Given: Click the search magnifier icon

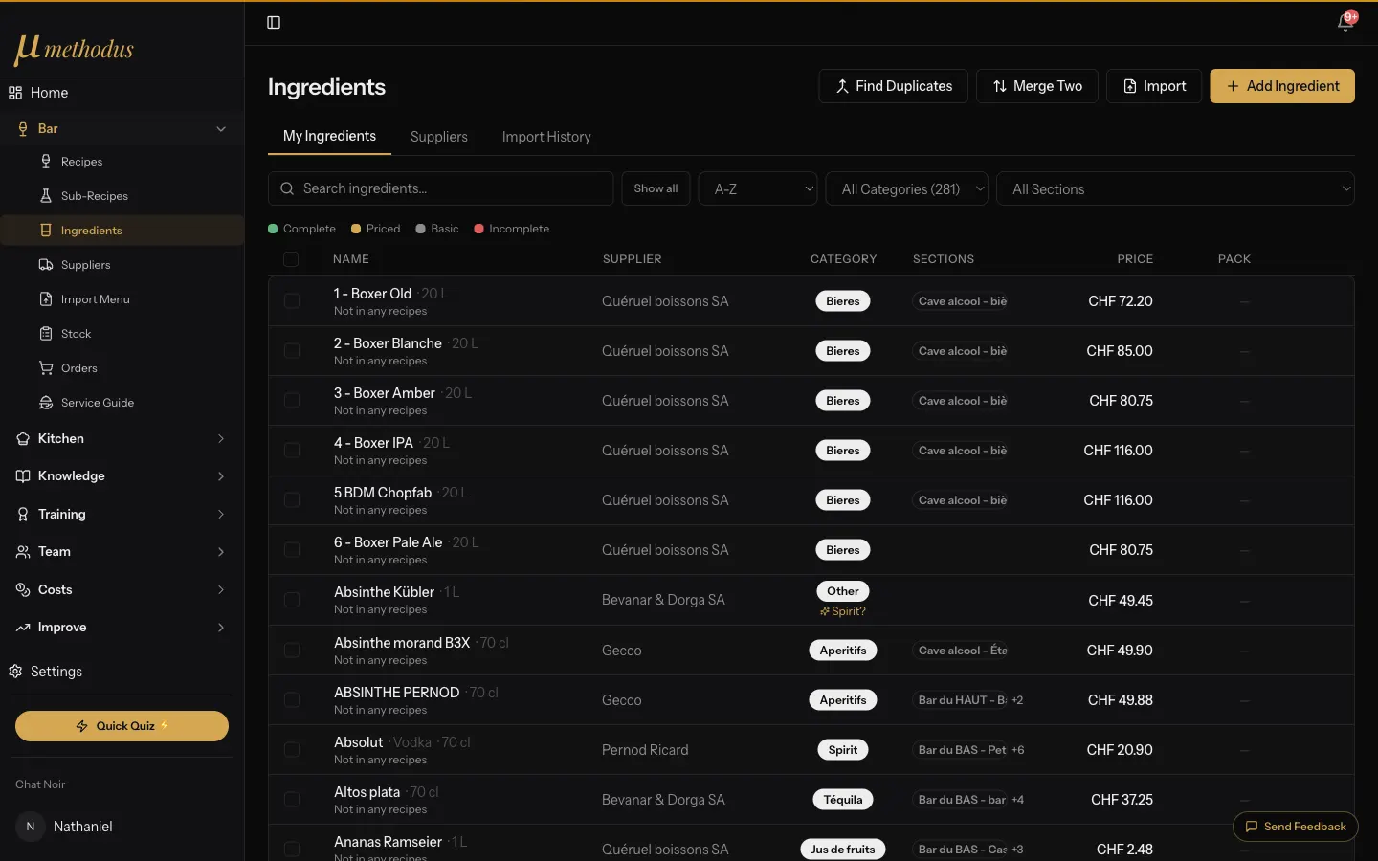Looking at the screenshot, I should click(287, 188).
